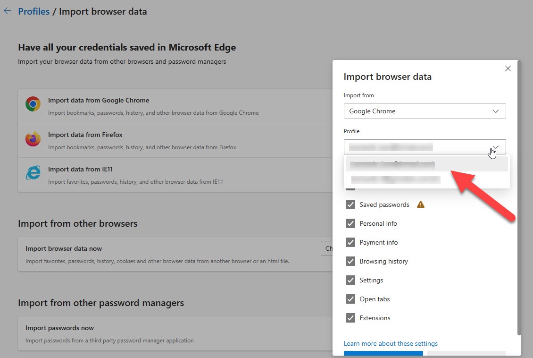The height and width of the screenshot is (358, 533).
Task: Click the warning icon next to Saved passwords
Action: tap(421, 205)
